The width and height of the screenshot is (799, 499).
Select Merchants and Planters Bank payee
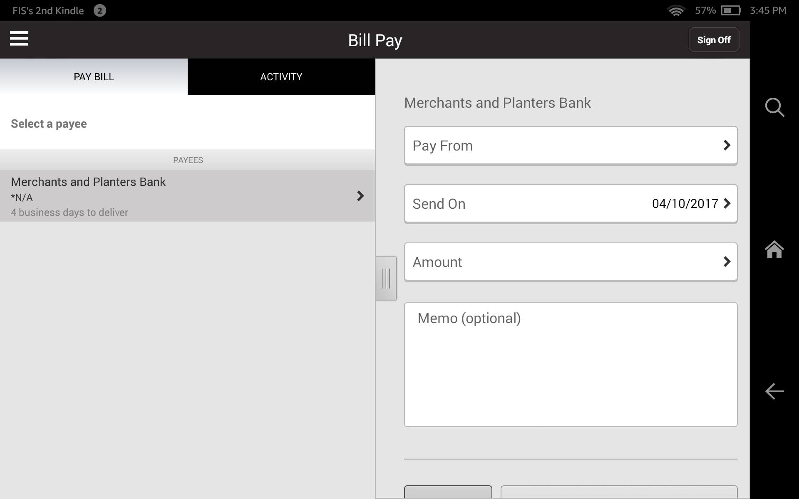tap(166, 196)
